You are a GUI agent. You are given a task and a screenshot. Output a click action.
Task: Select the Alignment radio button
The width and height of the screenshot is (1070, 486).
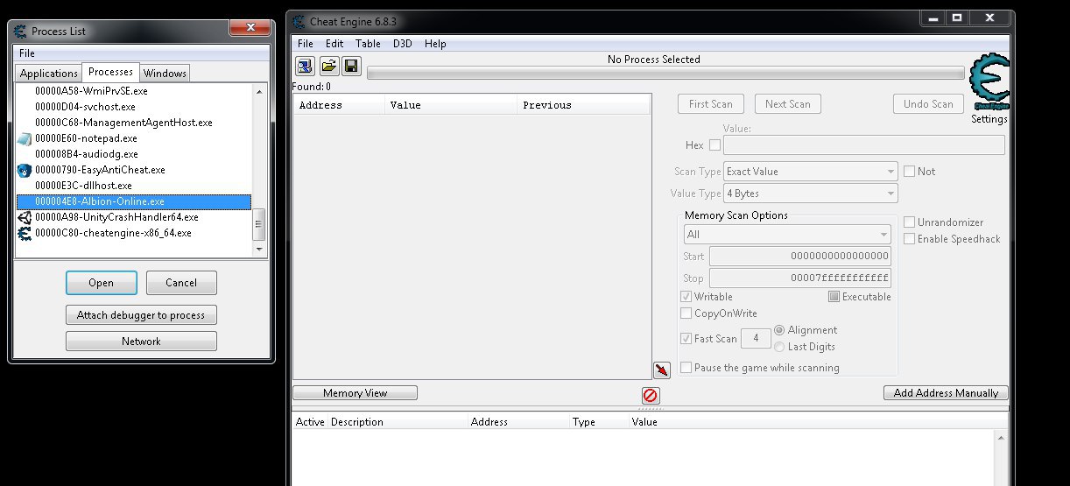coord(779,330)
